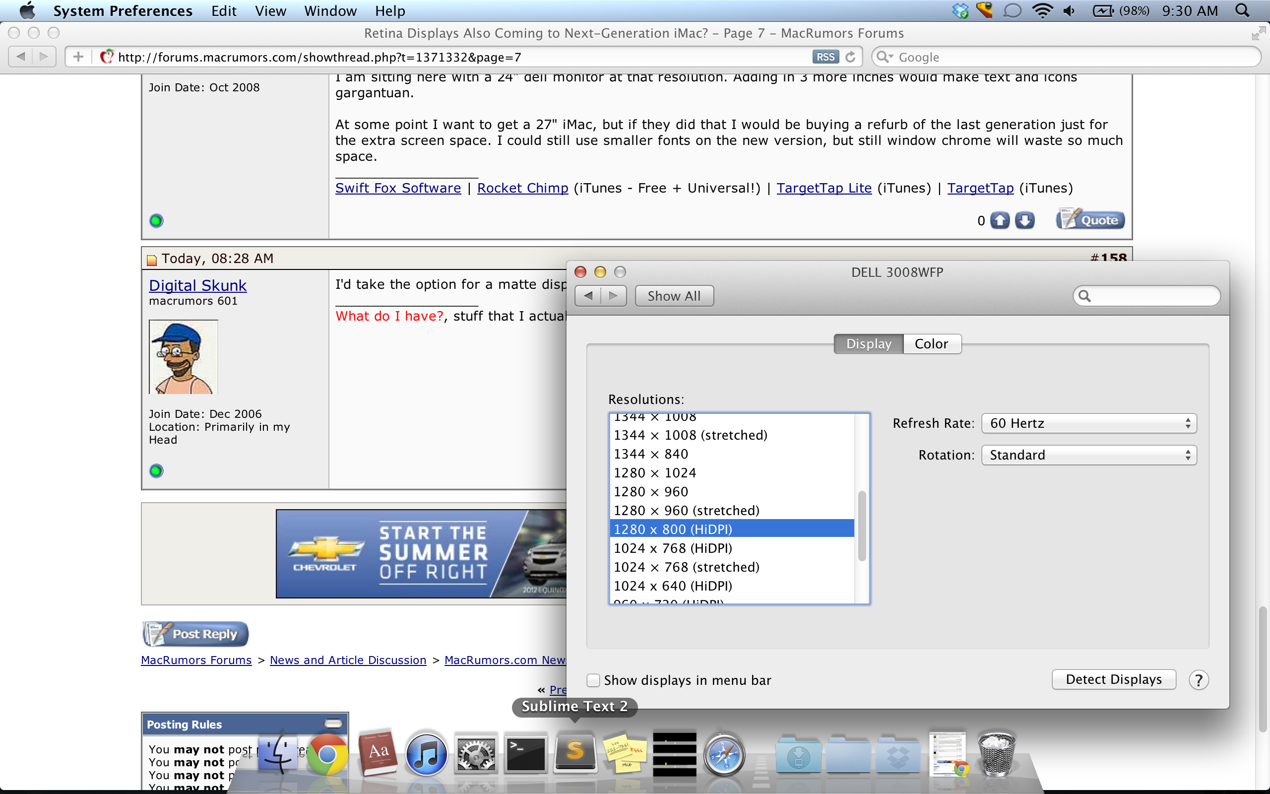Screen dimensions: 1270x794
Task: Open the Refresh Rate dropdown
Action: [1088, 423]
